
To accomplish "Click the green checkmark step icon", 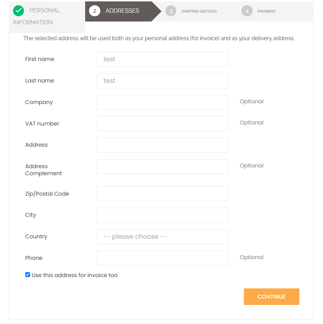I will [18, 11].
